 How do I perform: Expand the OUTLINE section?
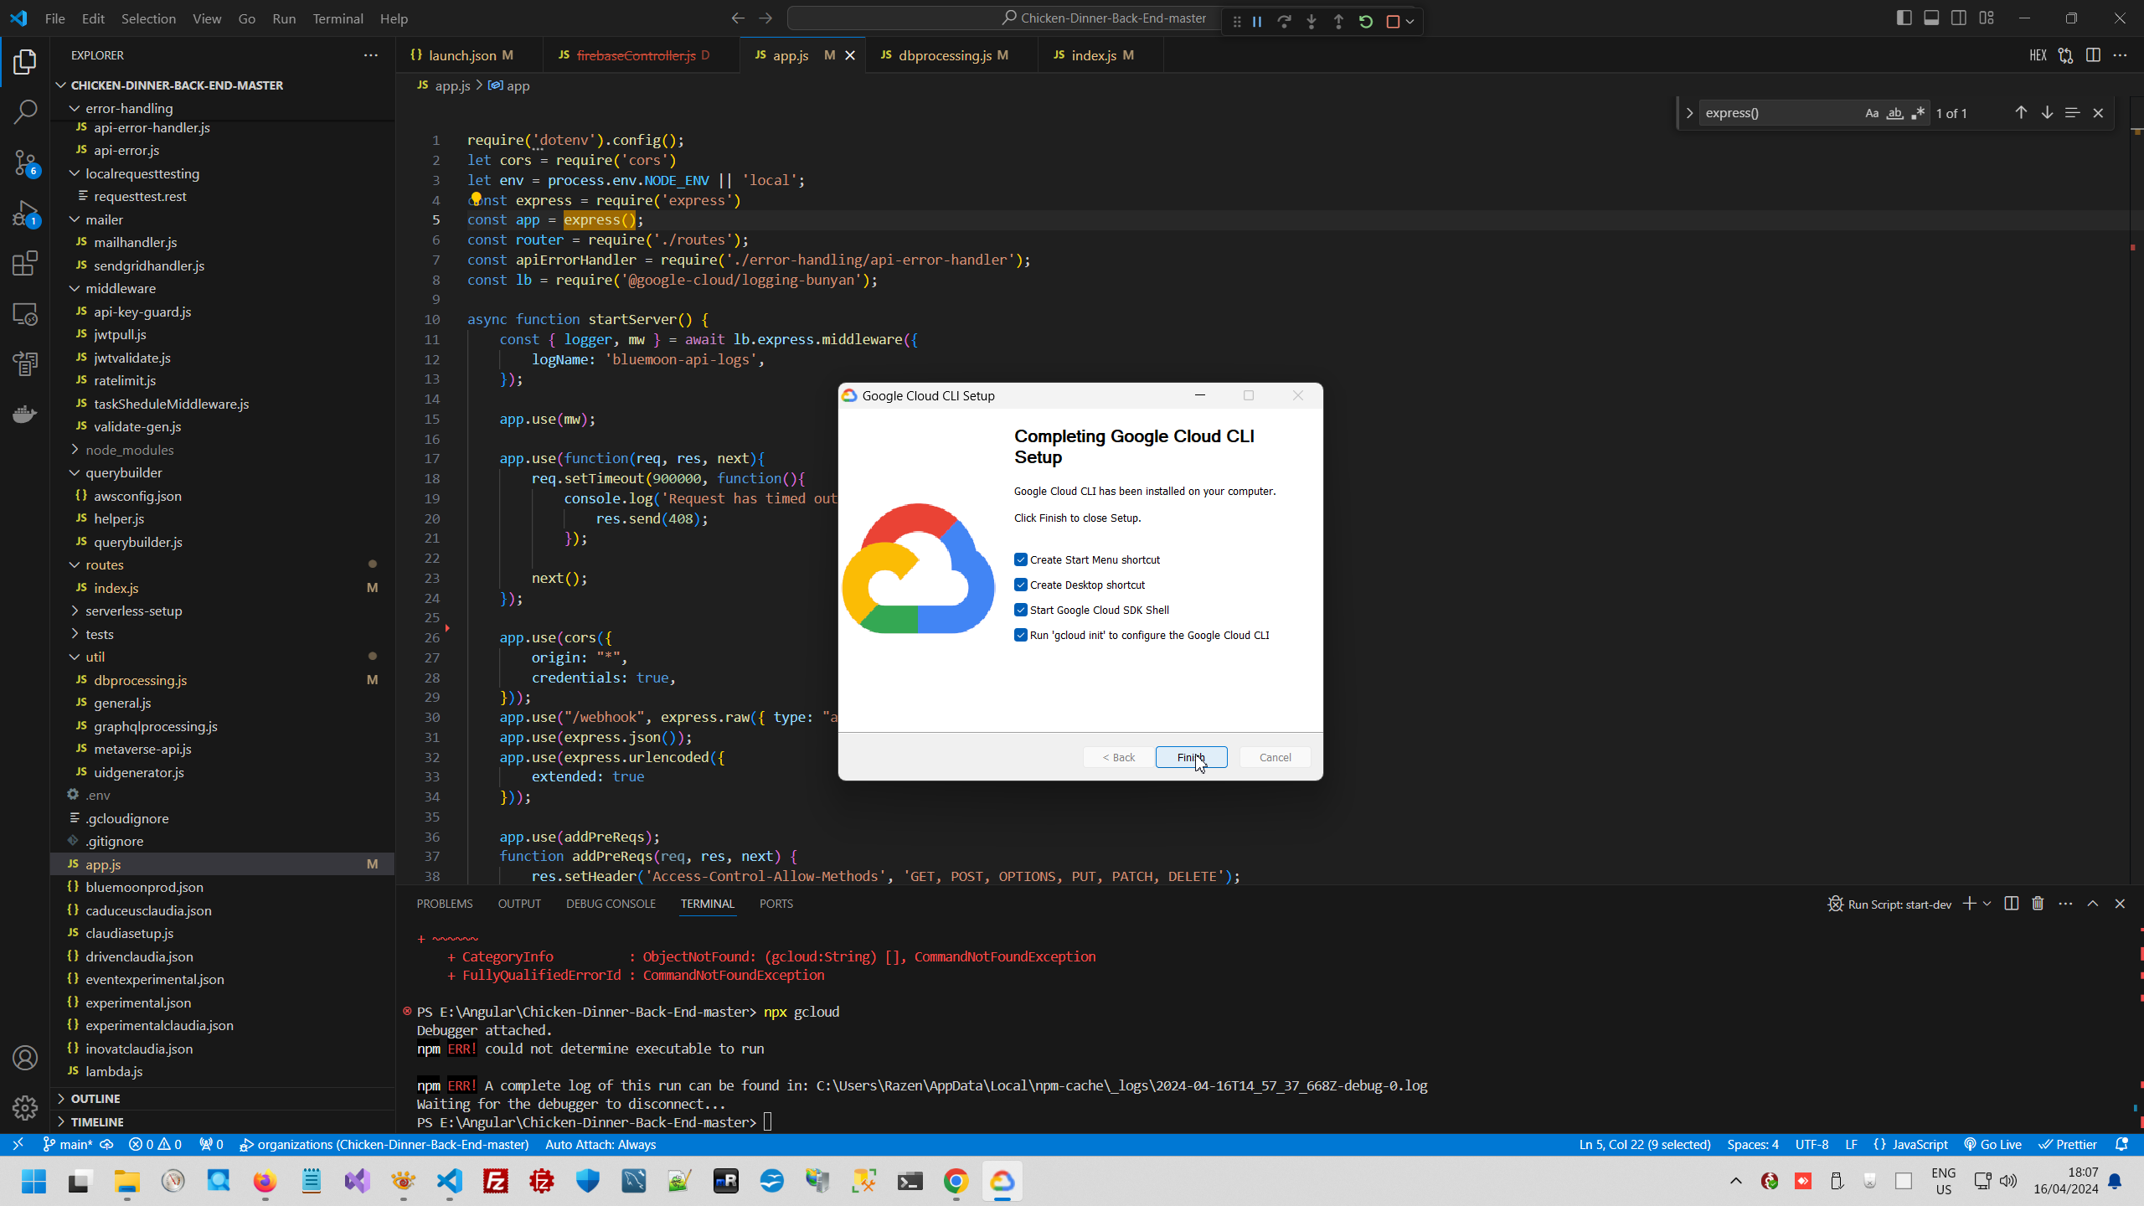point(95,1098)
